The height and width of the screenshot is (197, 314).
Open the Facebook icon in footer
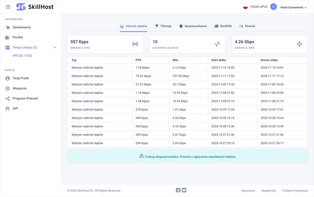tap(178, 190)
